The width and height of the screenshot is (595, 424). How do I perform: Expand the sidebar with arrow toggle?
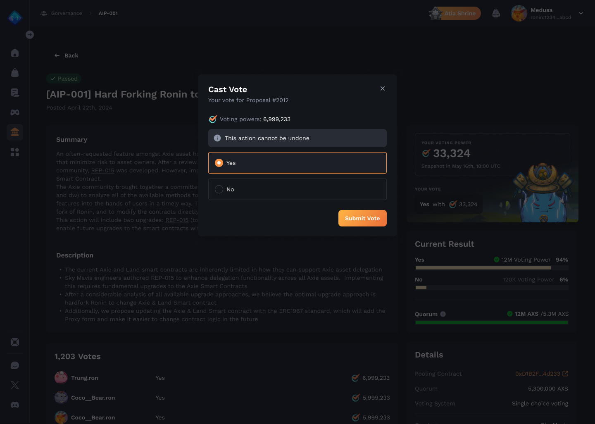pyautogui.click(x=30, y=35)
